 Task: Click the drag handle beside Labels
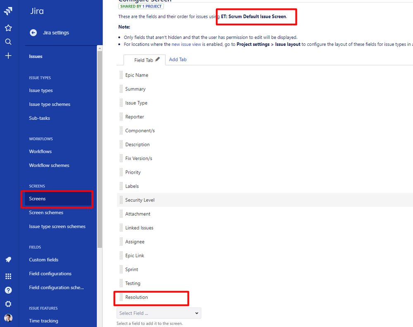pyautogui.click(x=121, y=186)
